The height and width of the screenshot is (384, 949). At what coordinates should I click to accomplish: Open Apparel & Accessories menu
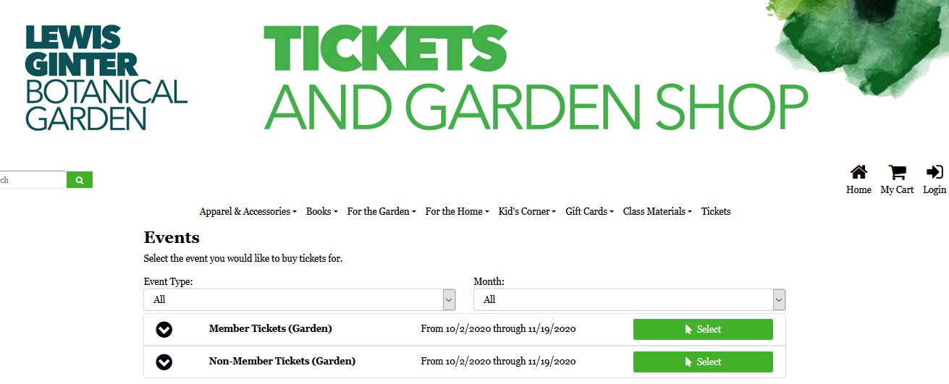pyautogui.click(x=248, y=211)
